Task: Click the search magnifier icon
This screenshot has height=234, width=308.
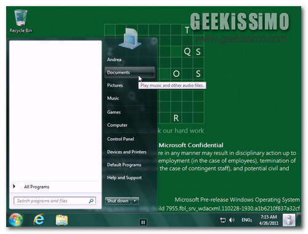Action: (x=91, y=201)
